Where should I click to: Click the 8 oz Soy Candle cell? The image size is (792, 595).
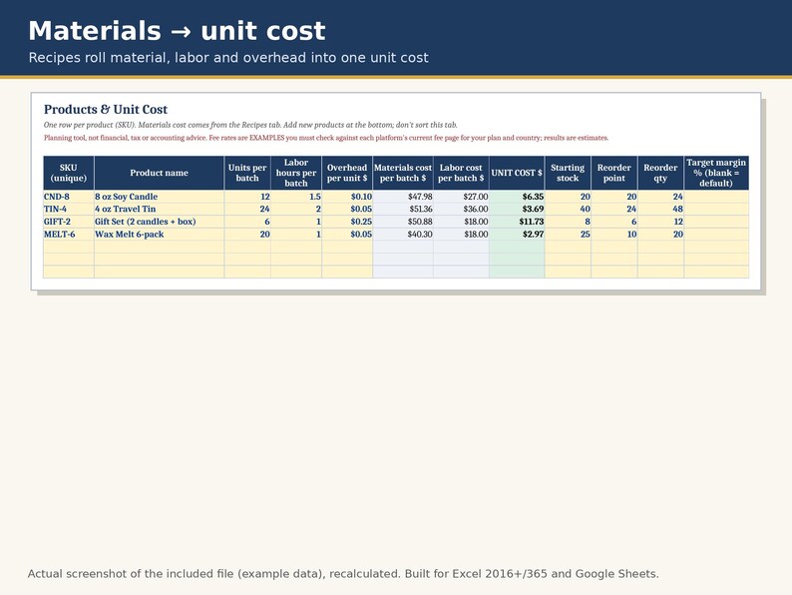(x=160, y=197)
